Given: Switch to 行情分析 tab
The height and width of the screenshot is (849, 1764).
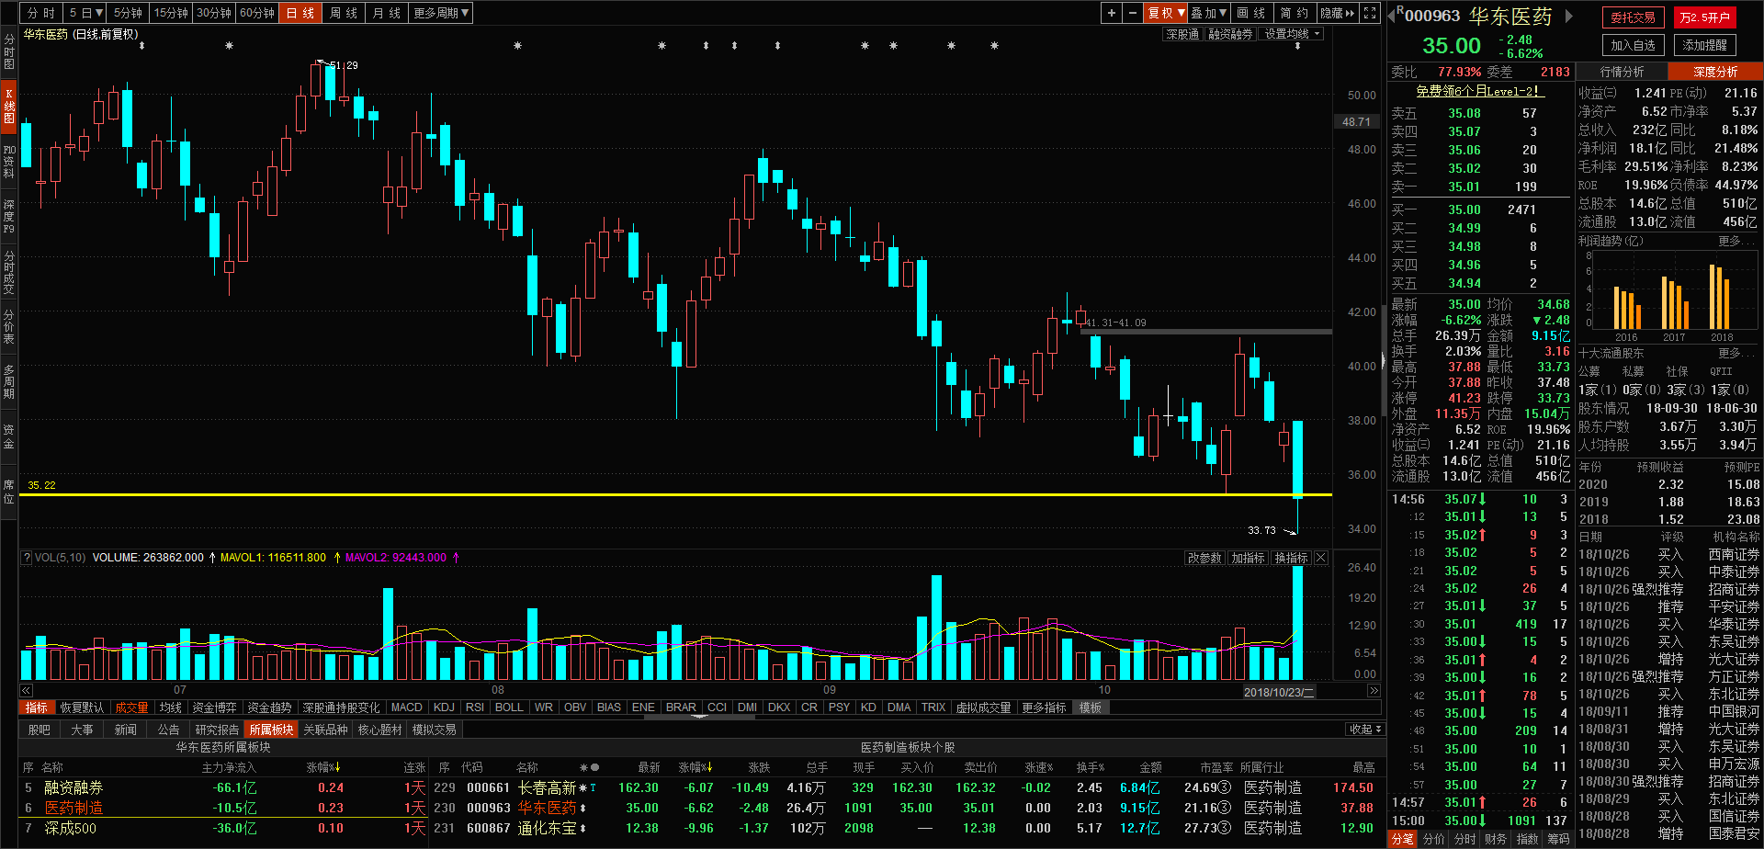Looking at the screenshot, I should pos(1623,71).
